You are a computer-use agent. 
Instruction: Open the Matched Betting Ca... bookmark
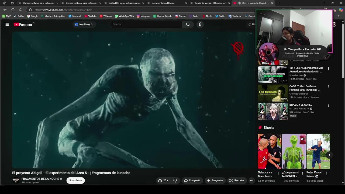53,16
